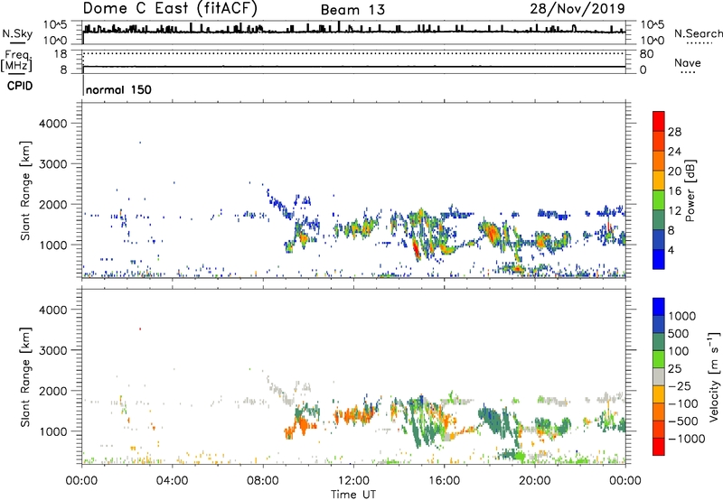This screenshot has width=723, height=500.
Task: Click "4000" tick on Power panel range axis
Action: click(53, 124)
